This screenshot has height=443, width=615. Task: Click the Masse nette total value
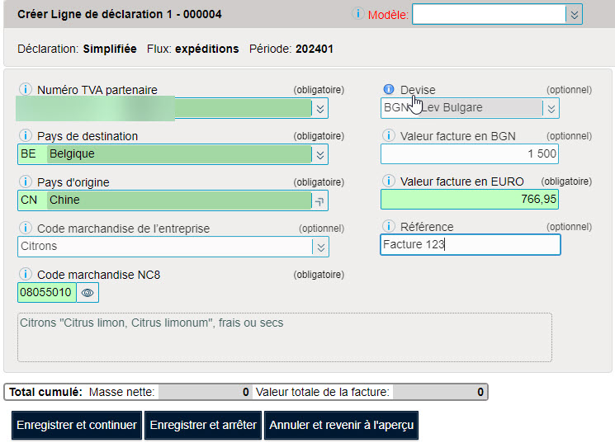tap(205, 392)
